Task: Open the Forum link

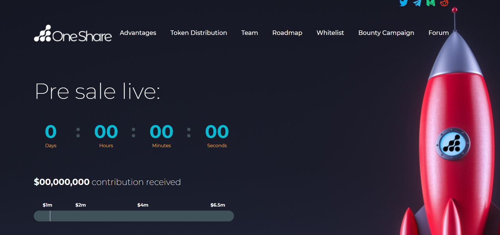Action: (438, 33)
